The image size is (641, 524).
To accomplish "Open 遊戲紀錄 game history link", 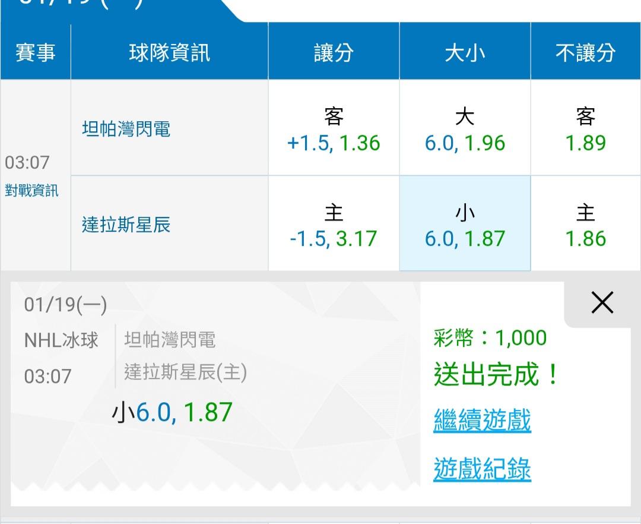I will [x=482, y=469].
